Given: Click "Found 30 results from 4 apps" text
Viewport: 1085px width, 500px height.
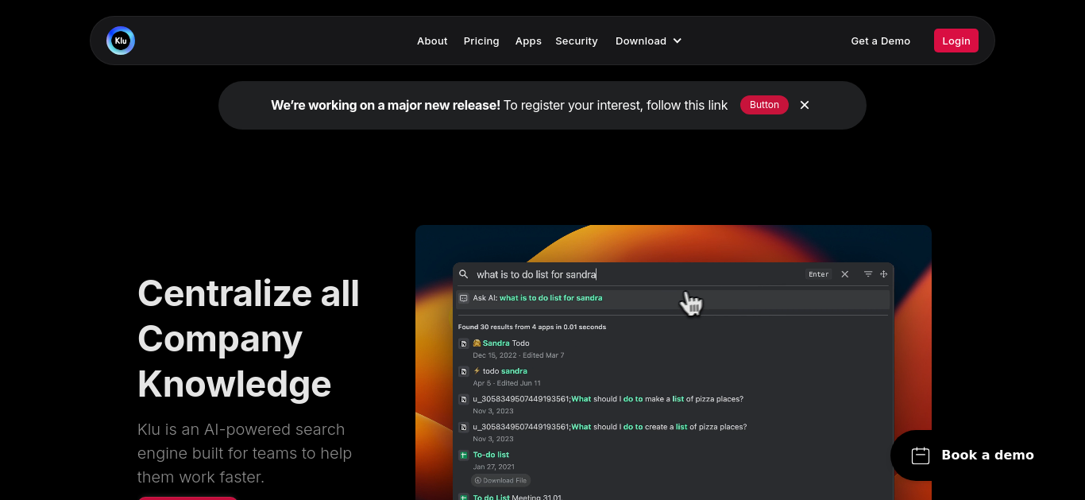Looking at the screenshot, I should (532, 327).
